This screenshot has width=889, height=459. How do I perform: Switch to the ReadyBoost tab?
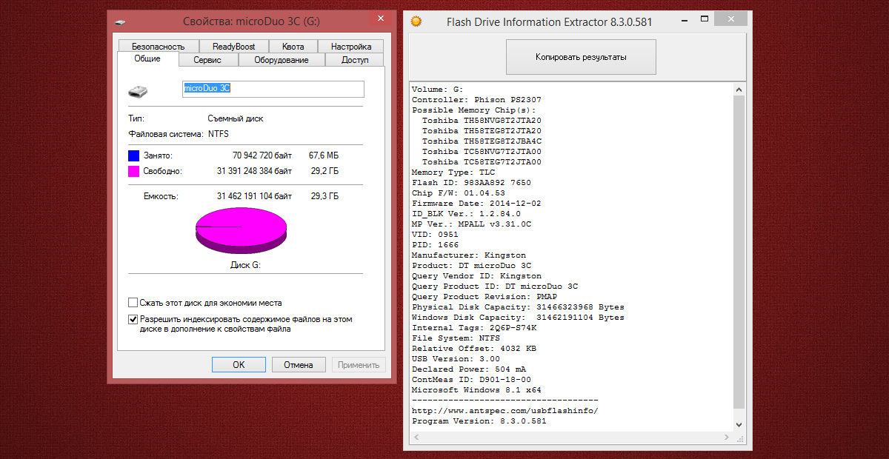tap(233, 46)
